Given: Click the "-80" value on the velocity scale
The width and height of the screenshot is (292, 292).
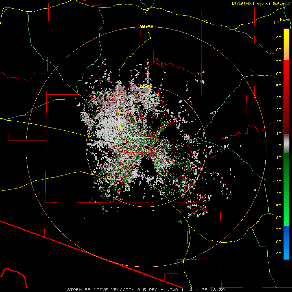Looking at the screenshot, I should (x=277, y=242).
